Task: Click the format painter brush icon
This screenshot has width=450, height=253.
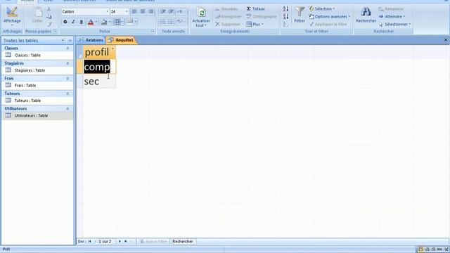Action: tap(49, 25)
